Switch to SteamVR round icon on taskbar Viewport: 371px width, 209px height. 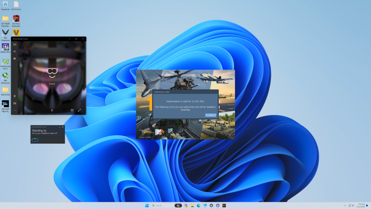(x=218, y=205)
